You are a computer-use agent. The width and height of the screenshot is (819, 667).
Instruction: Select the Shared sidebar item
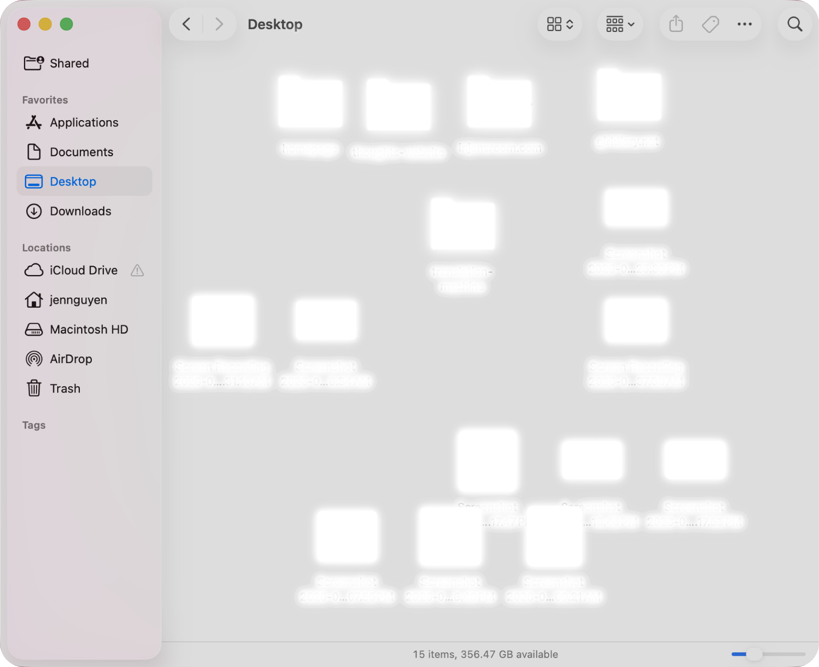click(x=69, y=63)
